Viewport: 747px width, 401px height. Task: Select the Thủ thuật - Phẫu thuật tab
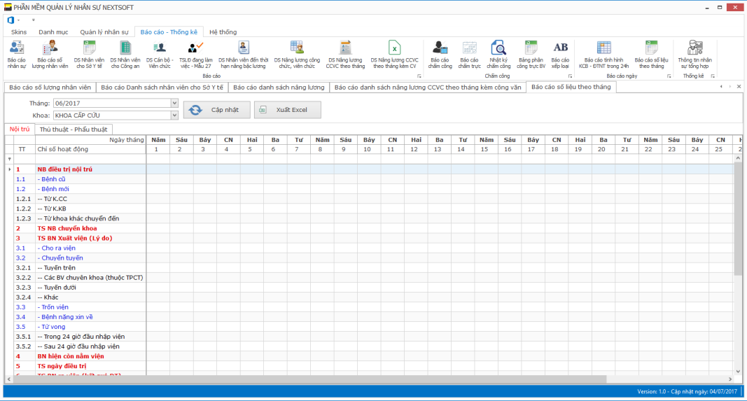74,129
